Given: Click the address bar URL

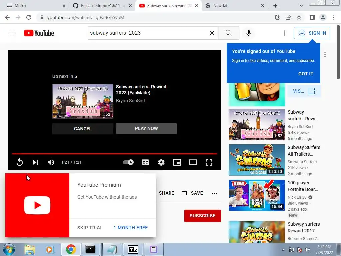Looking at the screenshot, I should pos(86,17).
